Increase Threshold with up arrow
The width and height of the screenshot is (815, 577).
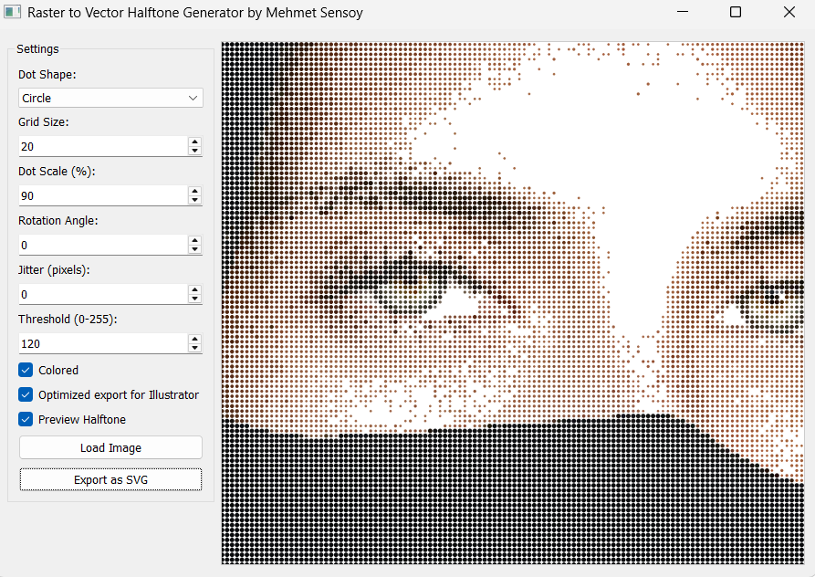[195, 339]
